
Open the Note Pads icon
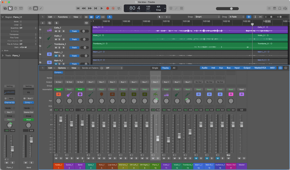tap(275, 8)
